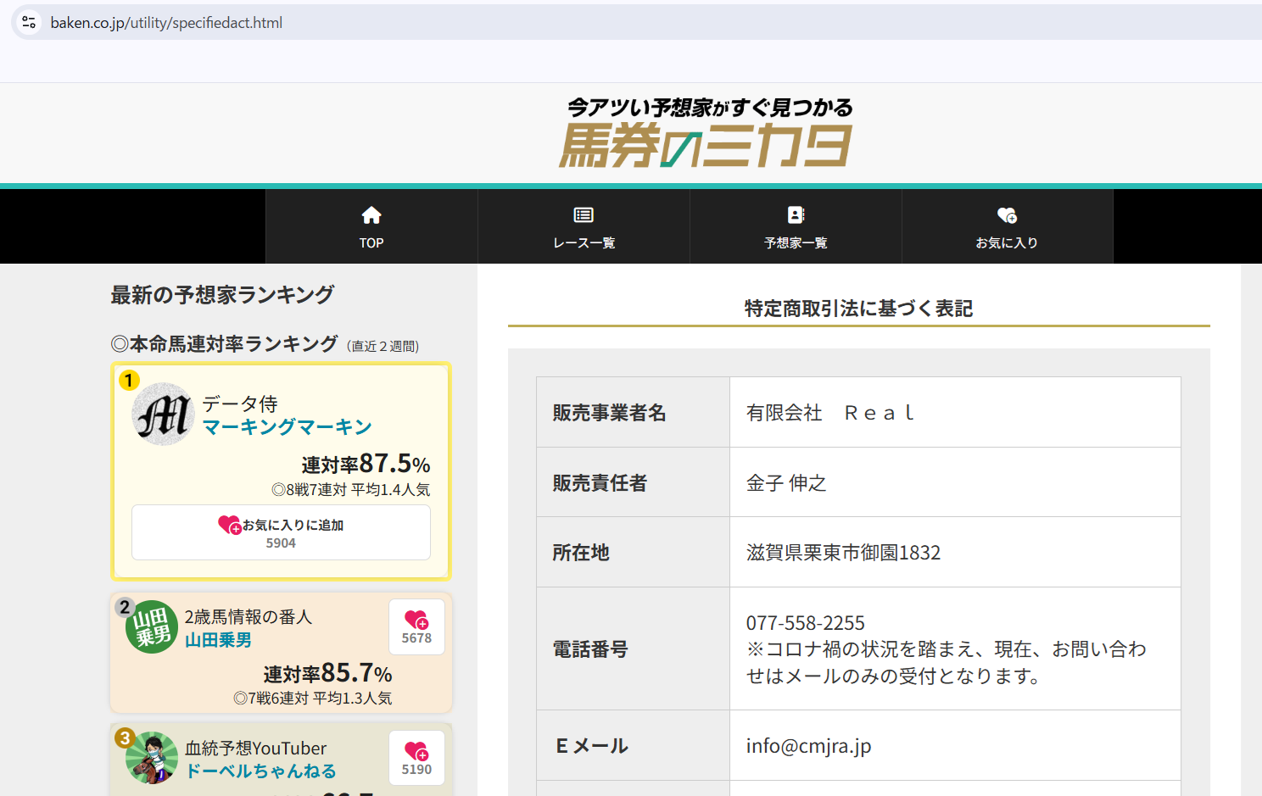The width and height of the screenshot is (1262, 796).
Task: Click the 販売事業者名 table label
Action: coord(609,413)
